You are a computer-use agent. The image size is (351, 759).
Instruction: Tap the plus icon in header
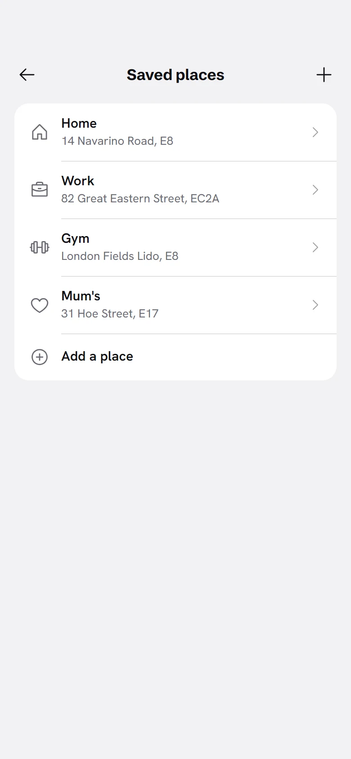tap(324, 75)
